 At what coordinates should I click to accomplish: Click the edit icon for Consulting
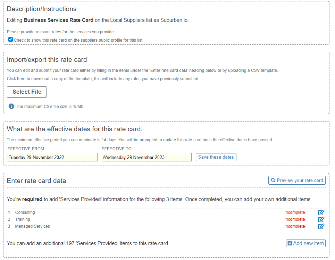click(321, 212)
